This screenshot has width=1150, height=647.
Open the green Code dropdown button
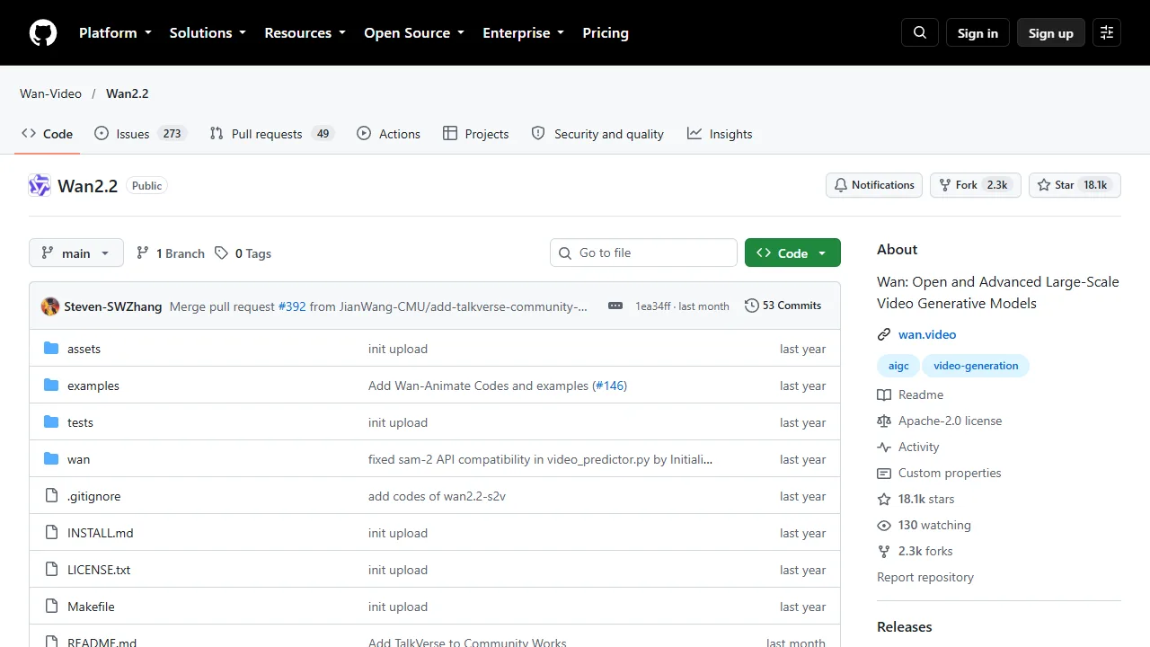(792, 253)
